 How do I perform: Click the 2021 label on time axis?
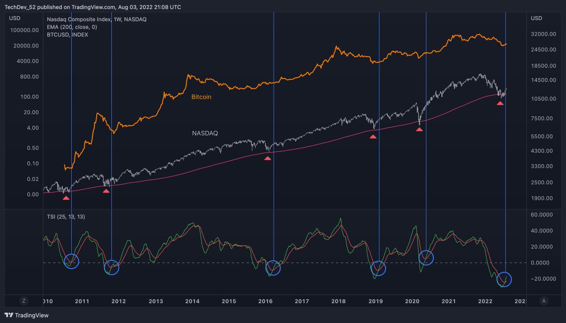449,301
